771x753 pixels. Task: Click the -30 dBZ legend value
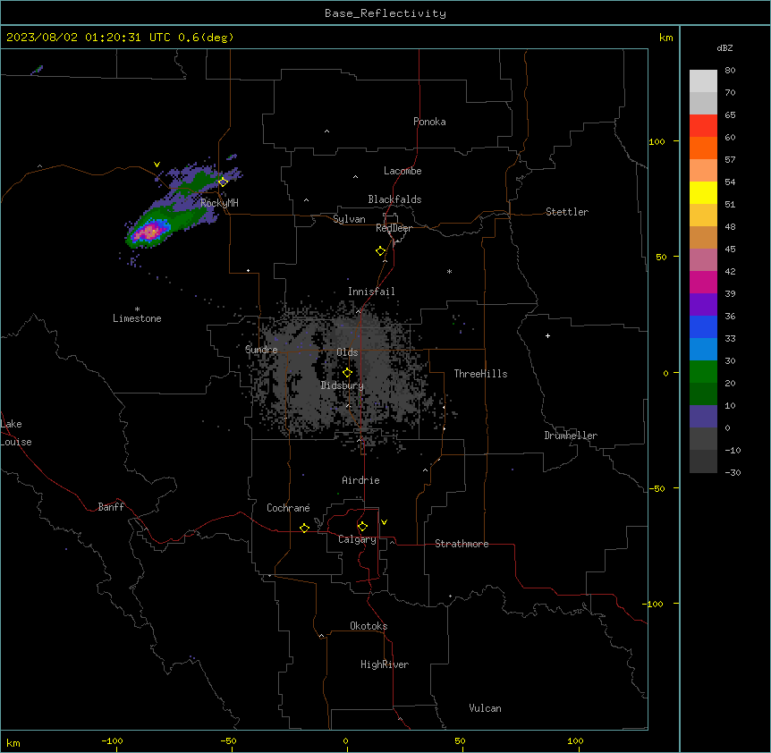[733, 473]
